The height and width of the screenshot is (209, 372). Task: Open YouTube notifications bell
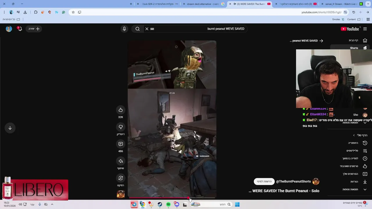point(19,29)
